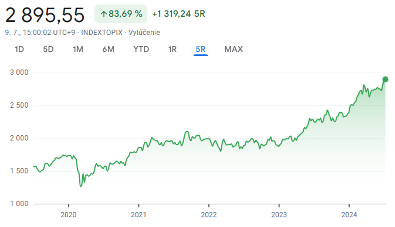Click the green up-arrow icon in percentage badge
The height and width of the screenshot is (227, 395).
coord(103,14)
